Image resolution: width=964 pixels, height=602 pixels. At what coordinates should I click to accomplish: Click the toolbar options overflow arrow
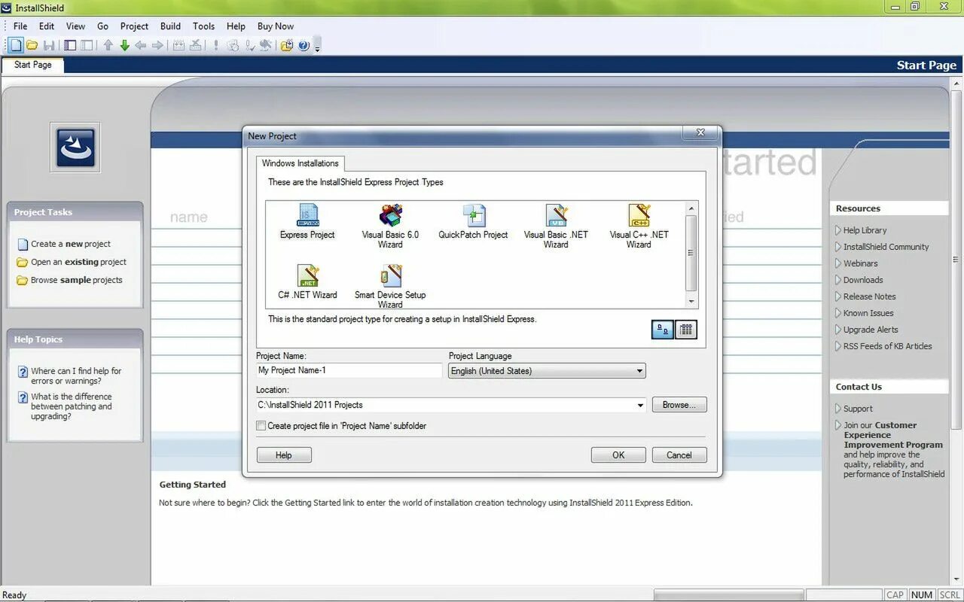click(317, 47)
